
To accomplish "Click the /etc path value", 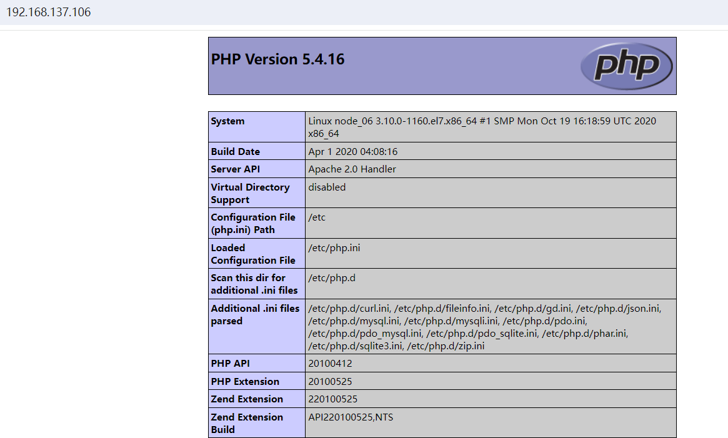I will pyautogui.click(x=317, y=217).
